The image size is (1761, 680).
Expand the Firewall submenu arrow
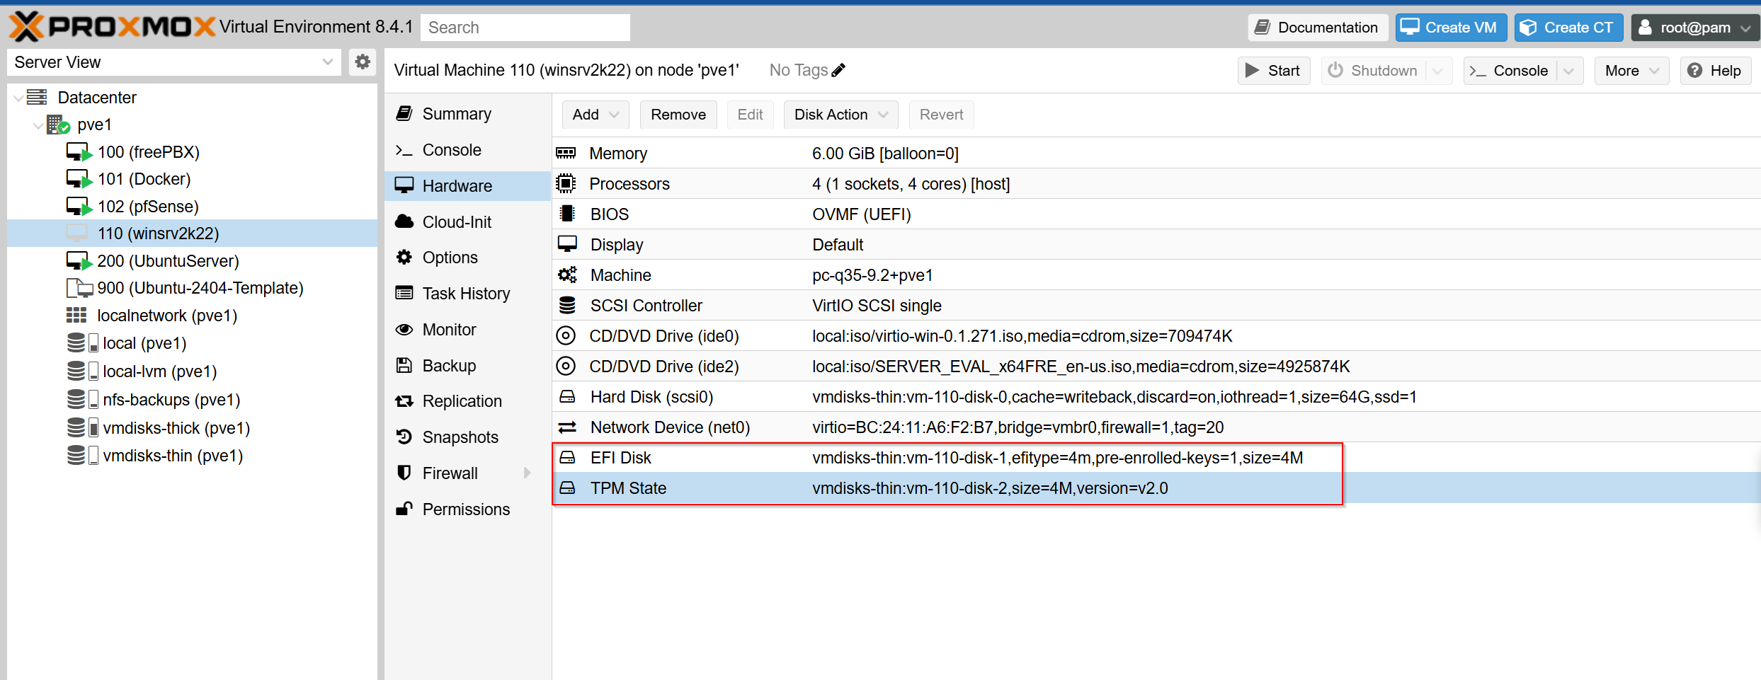527,473
